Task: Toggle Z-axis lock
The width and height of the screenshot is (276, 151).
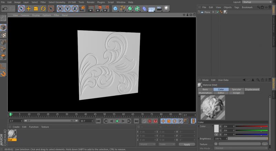Action: pos(75,8)
